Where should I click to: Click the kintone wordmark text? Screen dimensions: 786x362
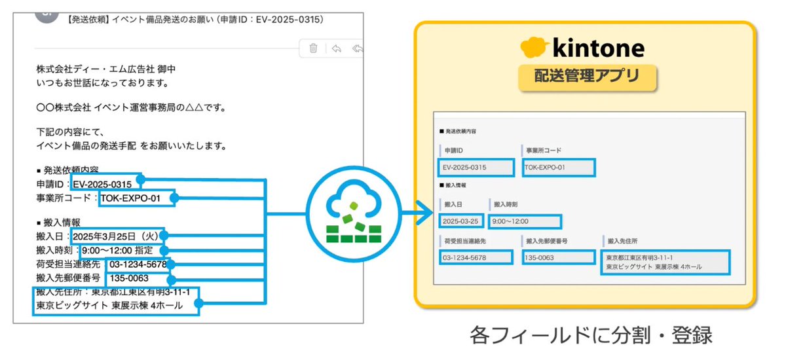click(x=598, y=48)
